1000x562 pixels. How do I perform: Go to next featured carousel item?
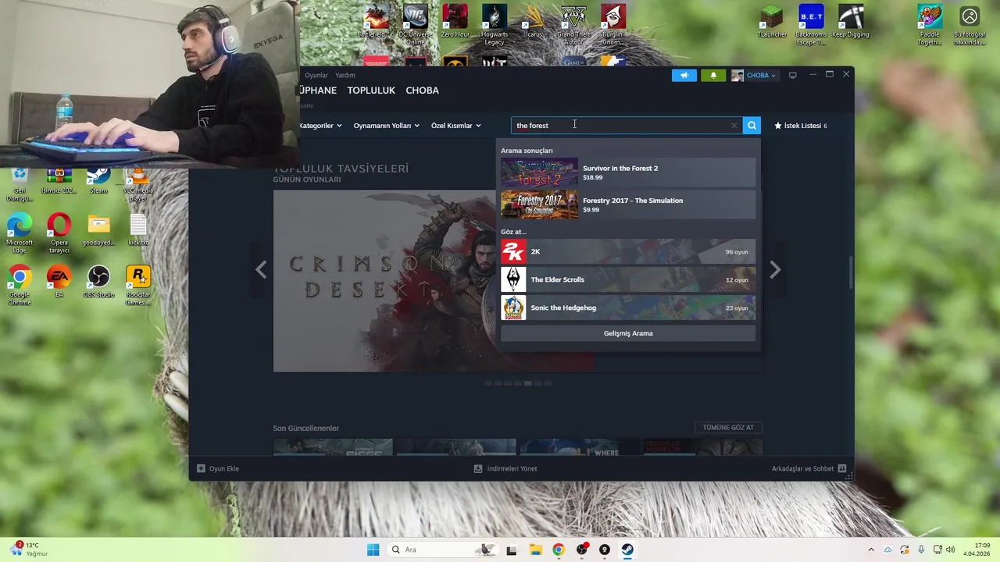pyautogui.click(x=775, y=270)
